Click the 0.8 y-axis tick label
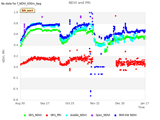The height and width of the screenshot is (120, 160). tap(16, 23)
